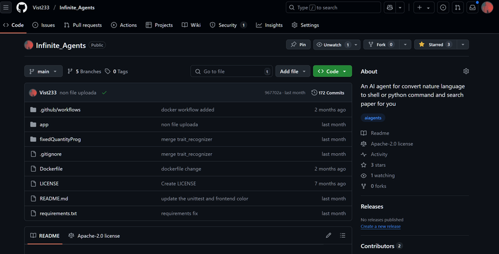Open the pull requests icon in top bar
This screenshot has width=499, height=254.
click(x=458, y=7)
